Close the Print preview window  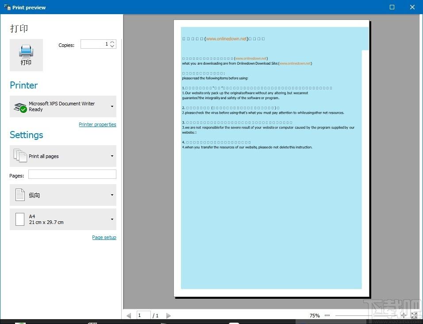tap(412, 7)
